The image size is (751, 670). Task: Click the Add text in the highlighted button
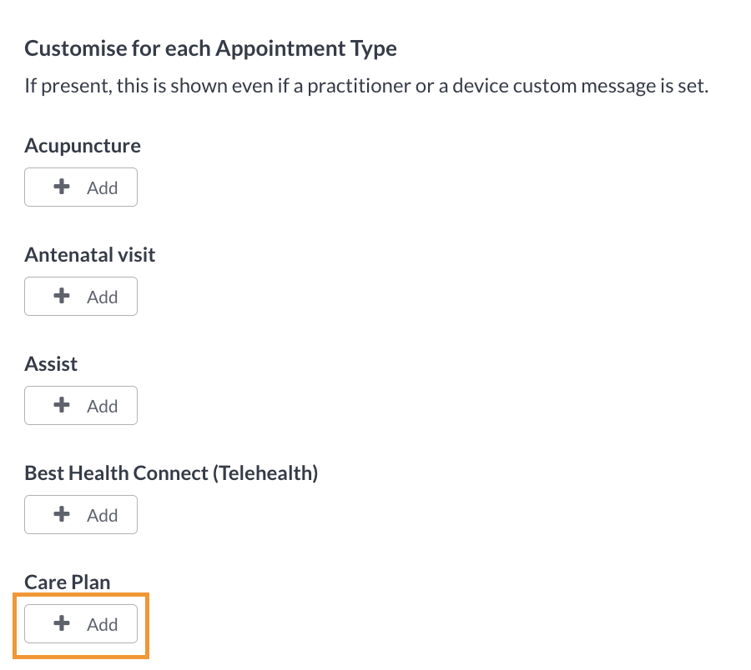(102, 623)
